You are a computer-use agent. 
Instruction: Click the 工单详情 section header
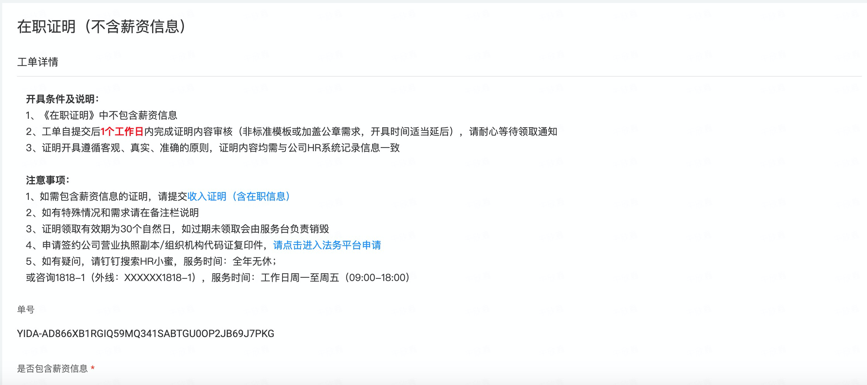(x=38, y=62)
